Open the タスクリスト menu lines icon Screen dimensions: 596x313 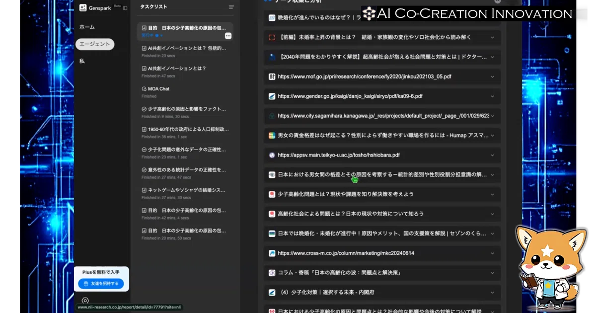(x=231, y=7)
